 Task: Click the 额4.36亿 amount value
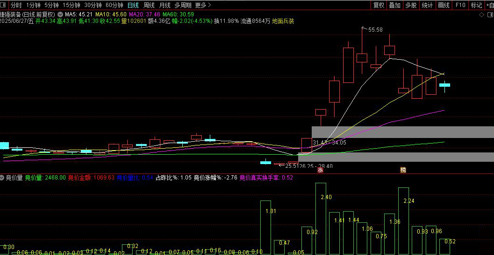coord(159,21)
